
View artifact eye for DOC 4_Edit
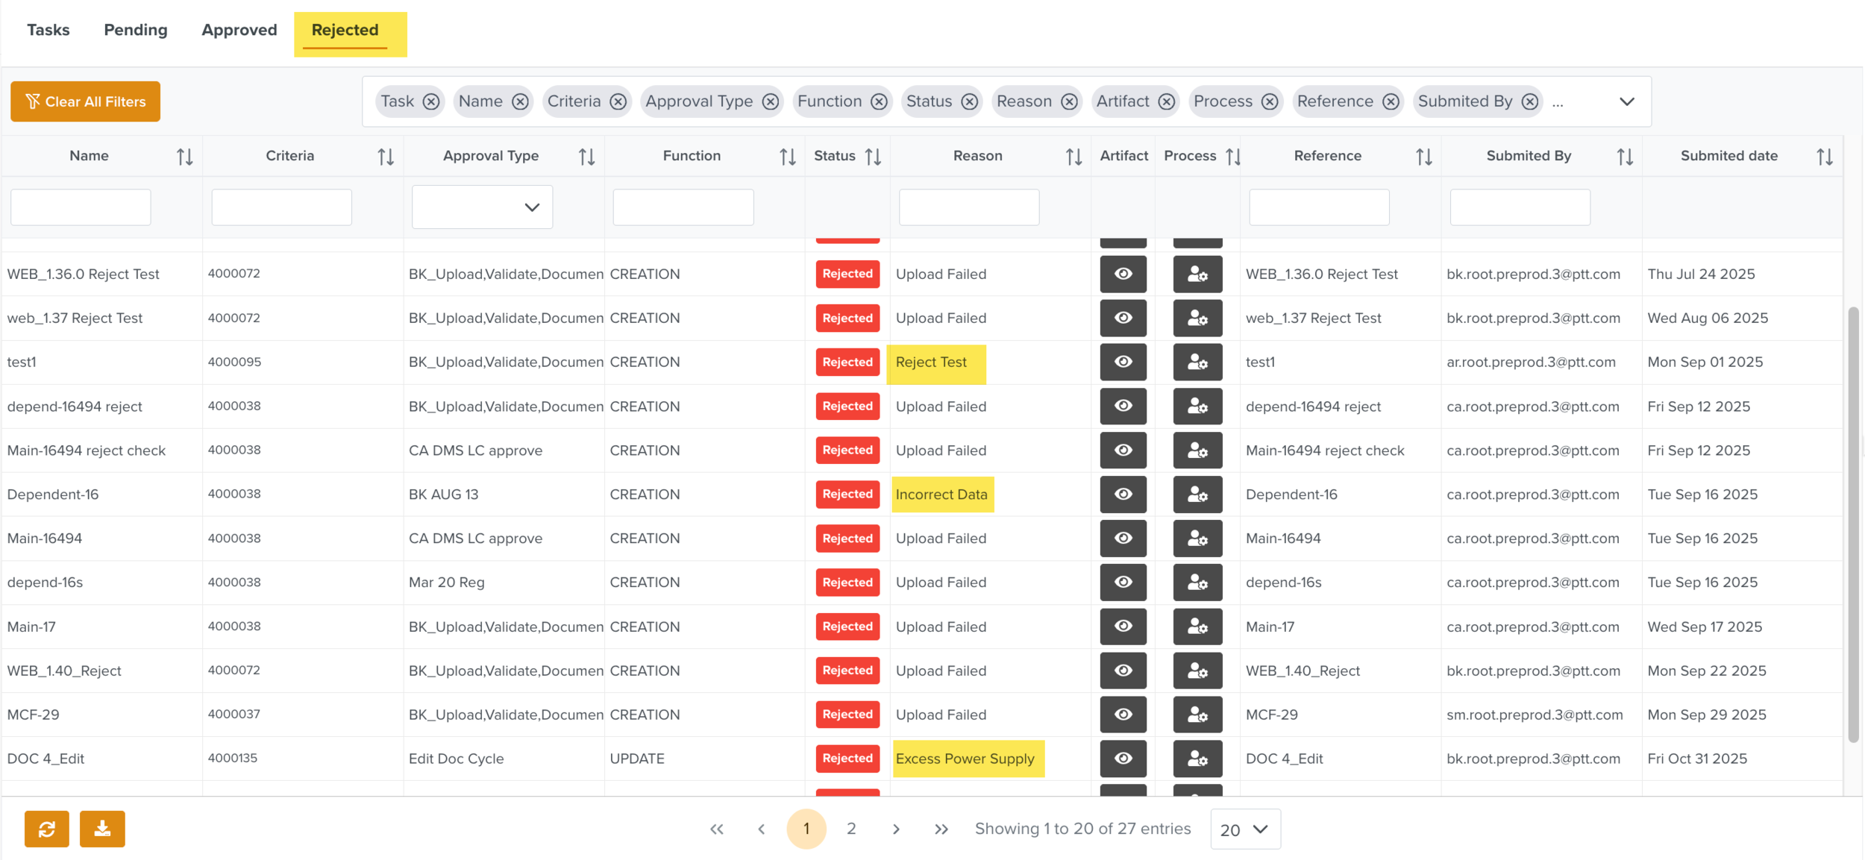[1123, 759]
